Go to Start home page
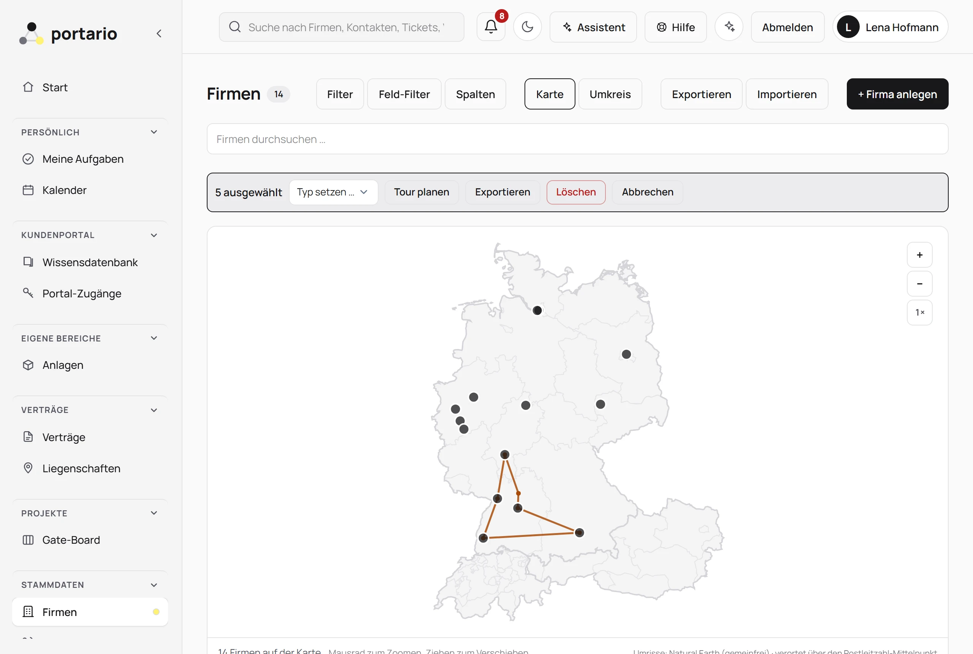The height and width of the screenshot is (654, 973). pyautogui.click(x=90, y=87)
